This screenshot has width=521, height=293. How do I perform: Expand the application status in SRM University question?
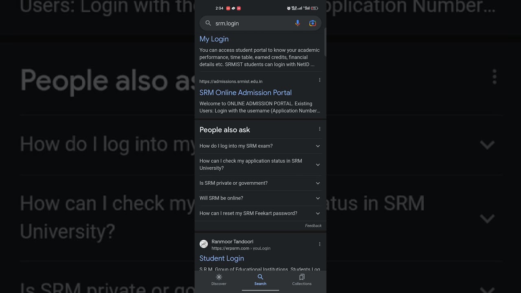tap(260, 164)
